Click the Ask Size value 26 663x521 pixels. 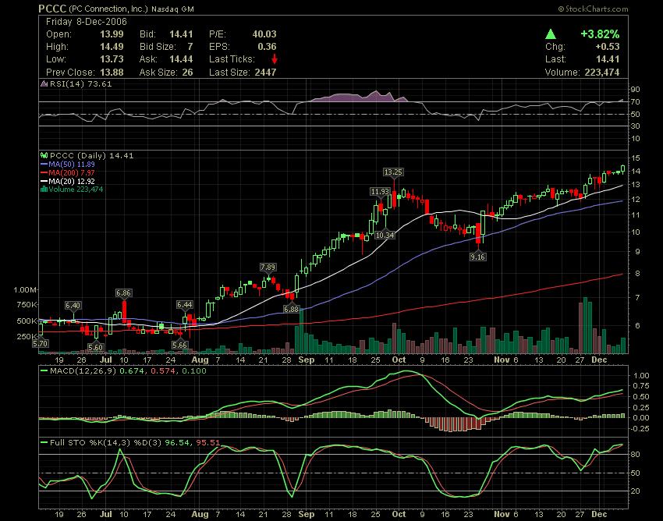tap(187, 73)
